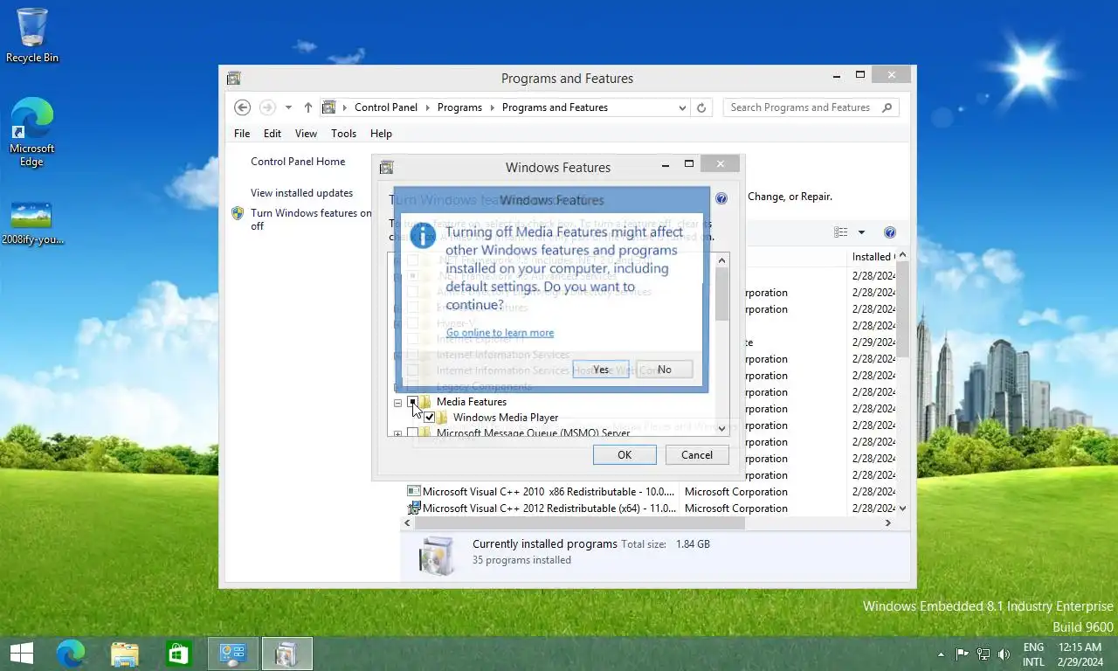Expand arrow after Control Panel breadcrumb

[x=428, y=107]
